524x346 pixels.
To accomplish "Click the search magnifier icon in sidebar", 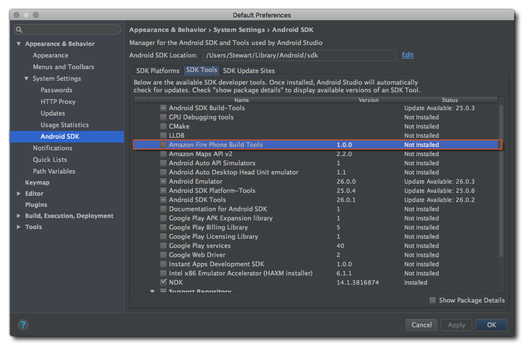I will coord(19,30).
